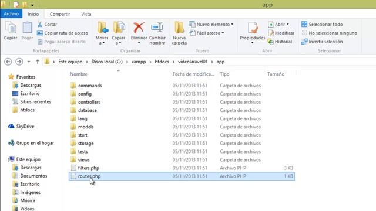This screenshot has height=211, width=376.
Task: Click Seleccionar todo
Action: coord(322,25)
